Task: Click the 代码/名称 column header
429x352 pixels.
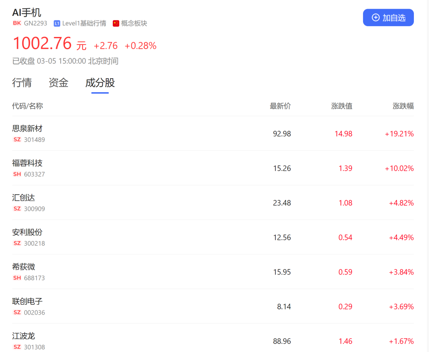Action: click(28, 106)
